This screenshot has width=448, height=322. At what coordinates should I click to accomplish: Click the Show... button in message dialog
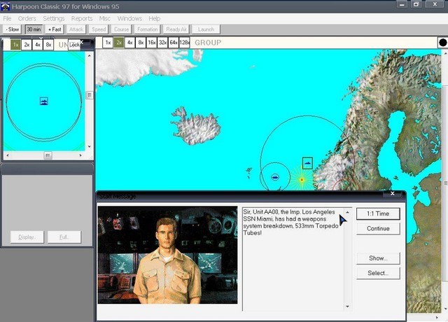pyautogui.click(x=378, y=258)
